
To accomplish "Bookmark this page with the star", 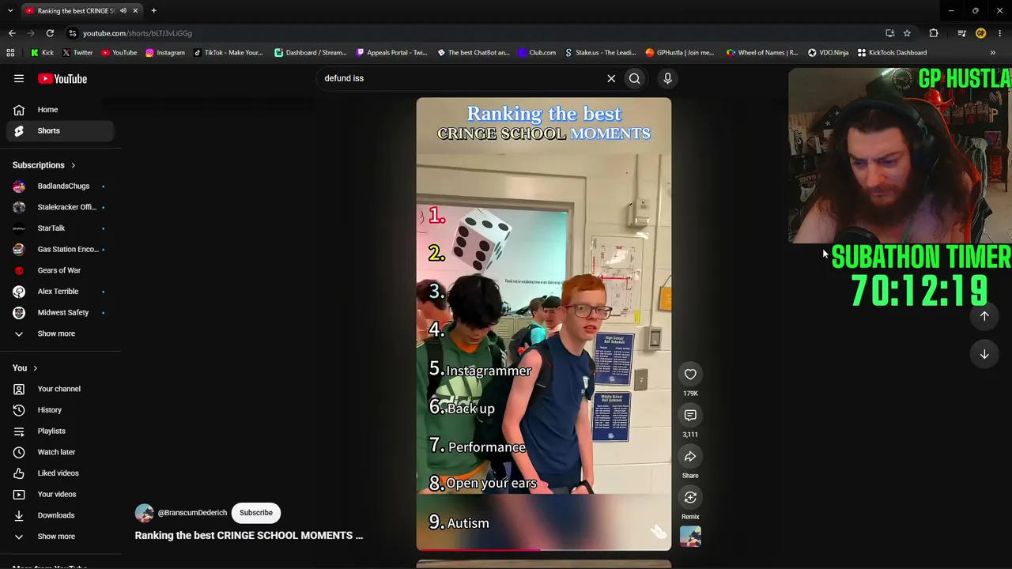I will pyautogui.click(x=907, y=33).
